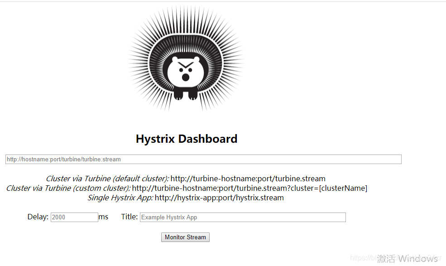Screen dimensions: 446x266
Task: Click the Monitor Stream button
Action: click(x=185, y=237)
